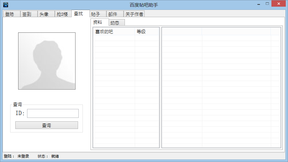Minimize the 百度帖吧助手 window
288x162 pixels.
[259, 4]
